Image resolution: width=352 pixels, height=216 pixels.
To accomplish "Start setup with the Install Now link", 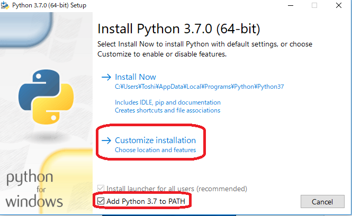I will click(x=136, y=77).
